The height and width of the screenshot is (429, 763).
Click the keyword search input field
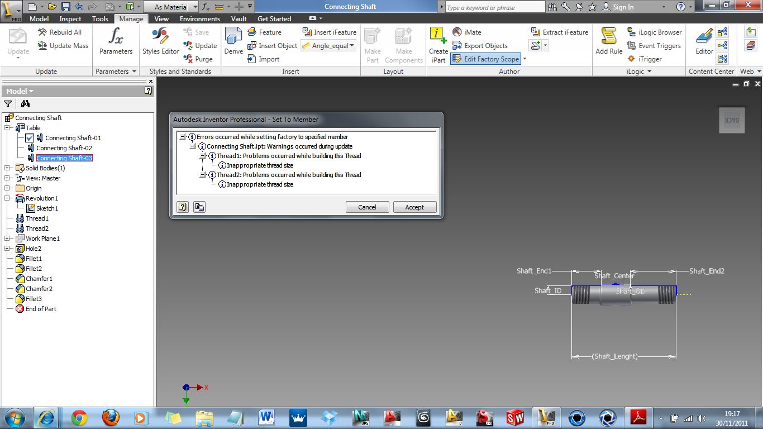495,7
